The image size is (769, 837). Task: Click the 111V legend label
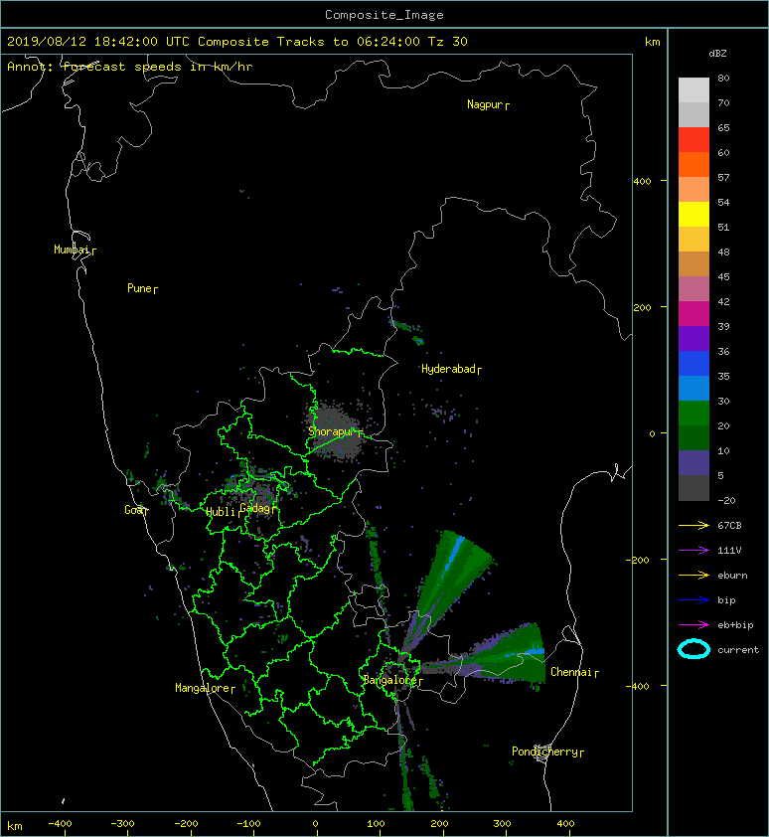[729, 551]
